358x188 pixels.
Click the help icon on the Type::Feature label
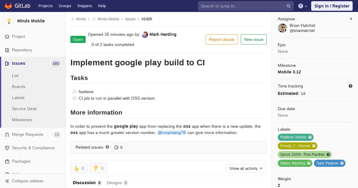(x=342, y=163)
